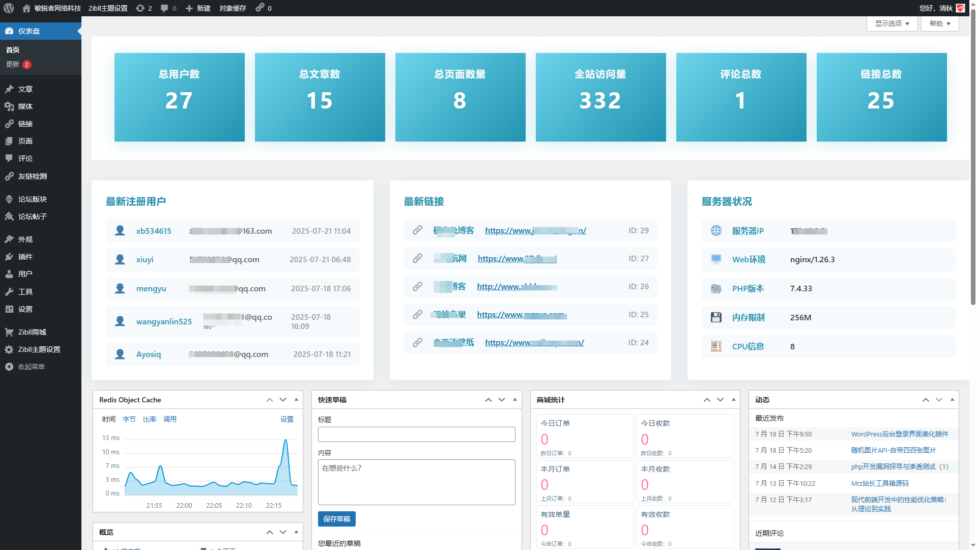Image resolution: width=977 pixels, height=550 pixels.
Task: Open the 外观 menu in sidebar
Action: coord(24,239)
